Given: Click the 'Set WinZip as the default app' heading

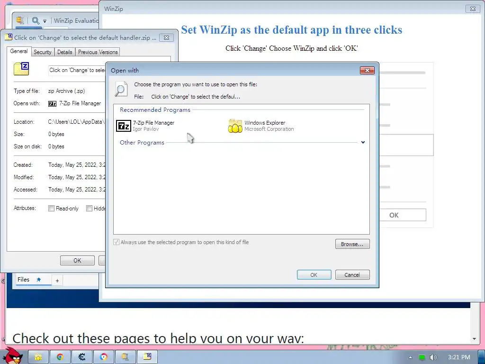Looking at the screenshot, I should tap(291, 30).
